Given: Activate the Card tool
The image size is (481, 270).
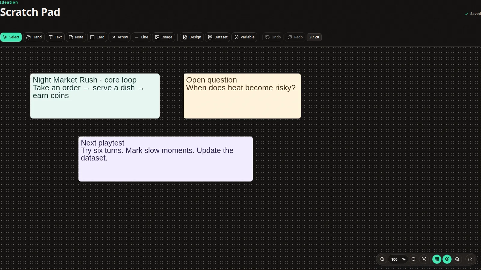Looking at the screenshot, I should (97, 37).
